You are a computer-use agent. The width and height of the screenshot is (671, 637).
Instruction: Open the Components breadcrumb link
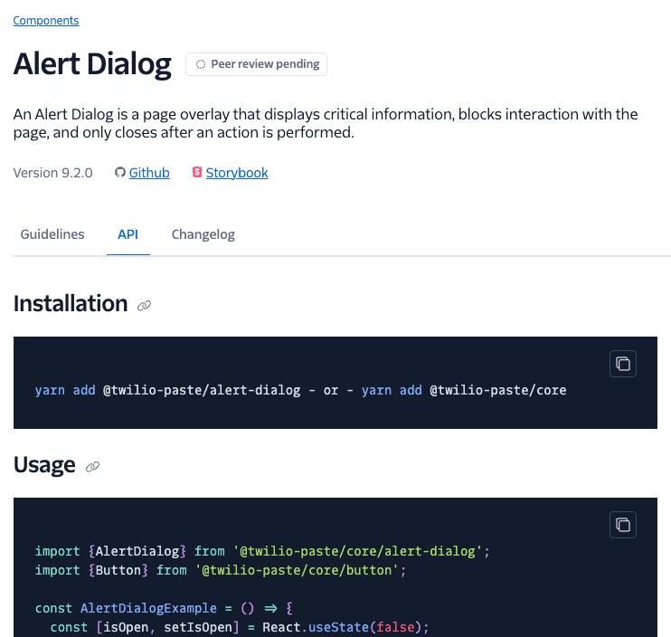[x=46, y=21]
